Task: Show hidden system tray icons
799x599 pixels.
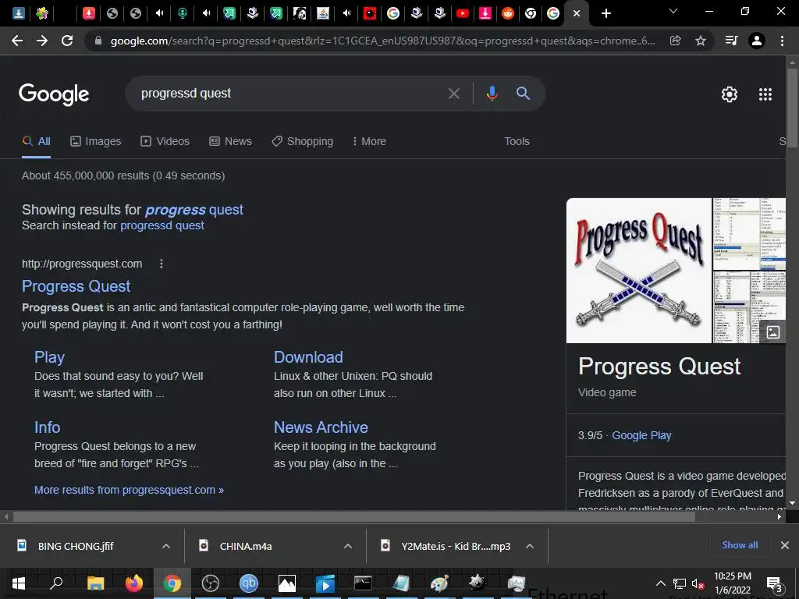Action: point(660,583)
